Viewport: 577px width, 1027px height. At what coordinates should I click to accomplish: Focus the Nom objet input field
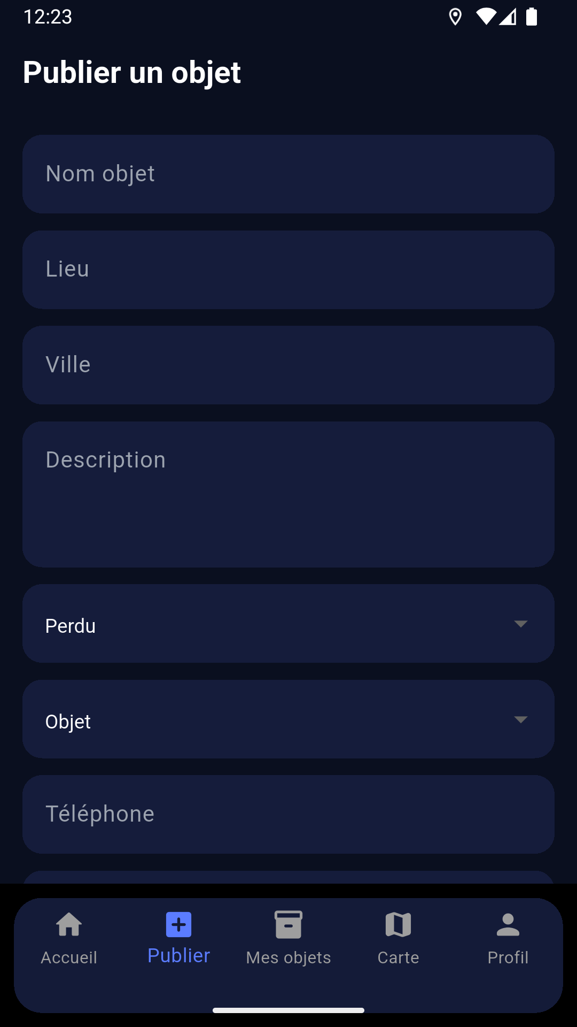pyautogui.click(x=288, y=174)
